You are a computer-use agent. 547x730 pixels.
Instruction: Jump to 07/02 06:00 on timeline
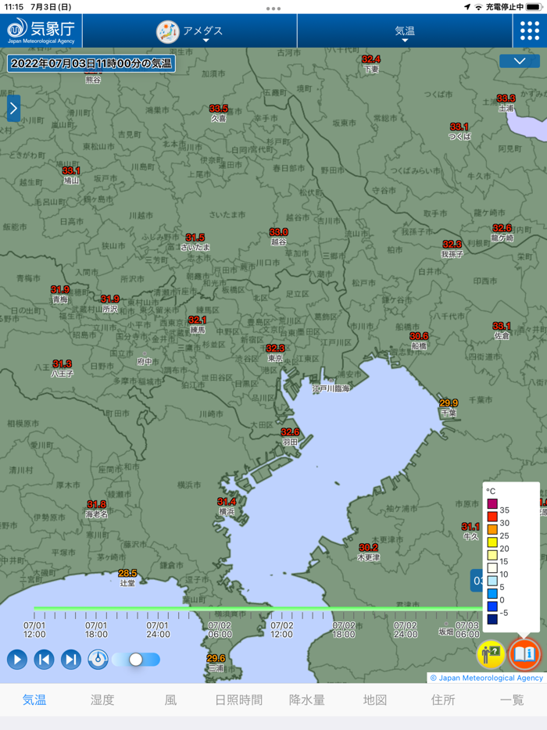[x=220, y=629]
